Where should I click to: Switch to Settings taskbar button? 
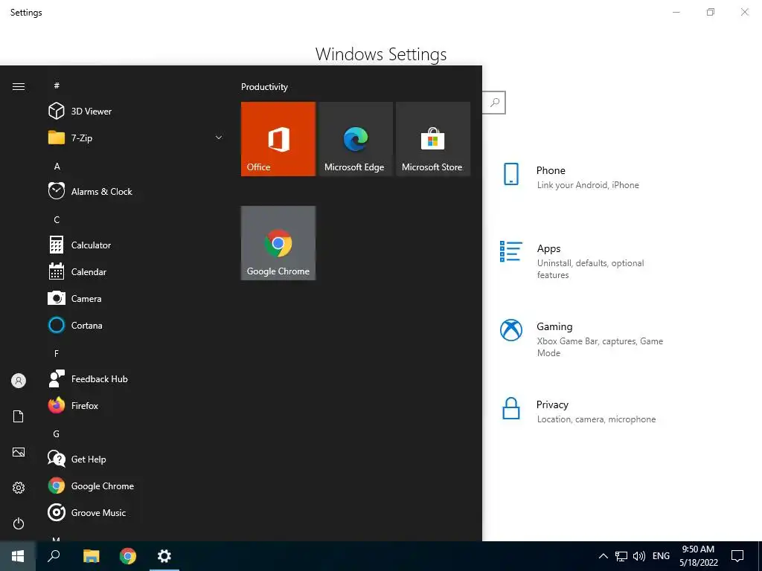(x=164, y=556)
